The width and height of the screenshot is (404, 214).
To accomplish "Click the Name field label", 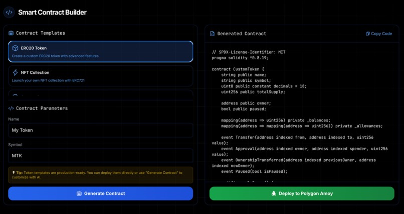I will coord(14,119).
